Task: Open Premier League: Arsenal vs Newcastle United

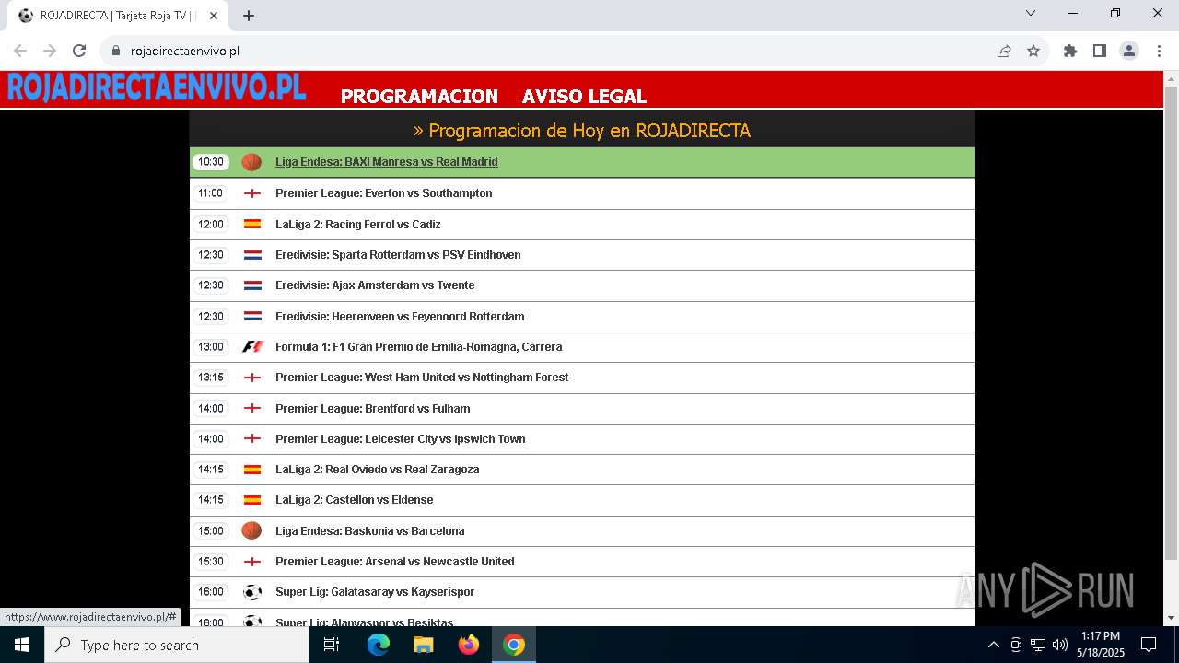Action: pyautogui.click(x=394, y=562)
